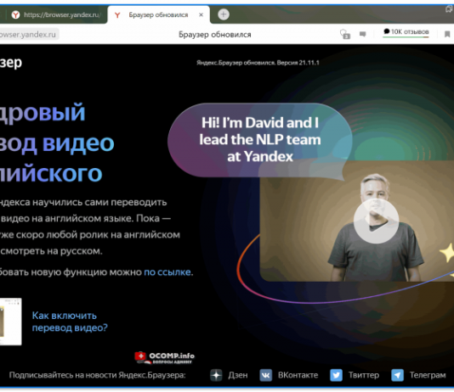Click the ВКонтакте logo icon
The height and width of the screenshot is (392, 454).
click(265, 375)
